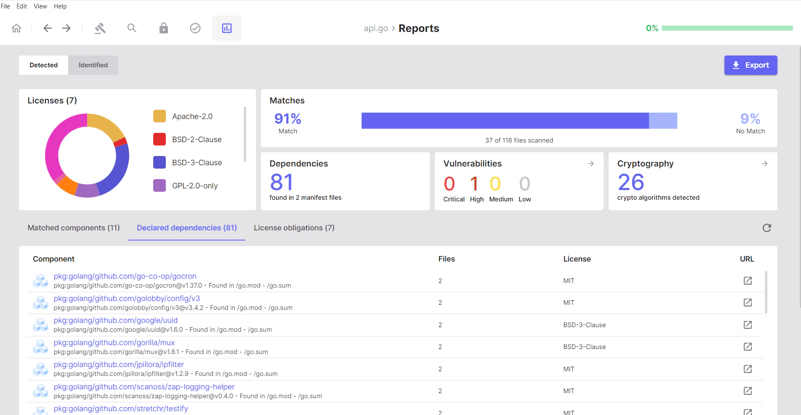Refresh the components list
This screenshot has width=801, height=415.
coord(766,228)
